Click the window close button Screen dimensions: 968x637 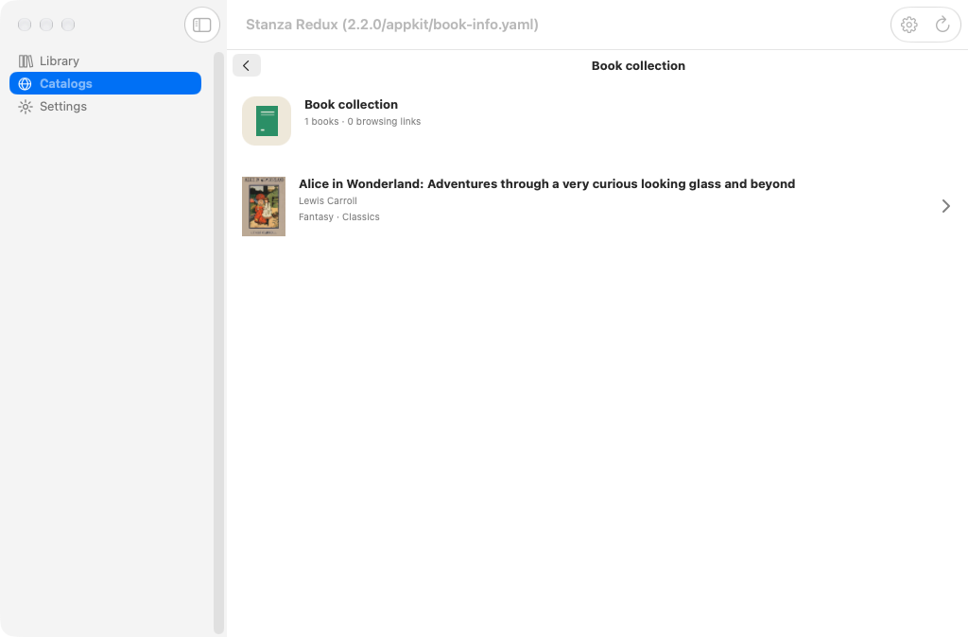click(25, 25)
